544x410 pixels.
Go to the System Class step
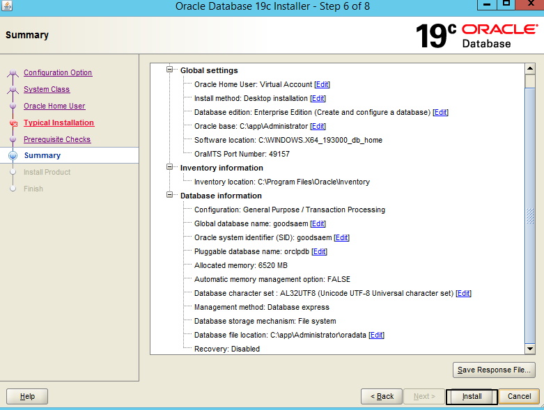tap(47, 89)
